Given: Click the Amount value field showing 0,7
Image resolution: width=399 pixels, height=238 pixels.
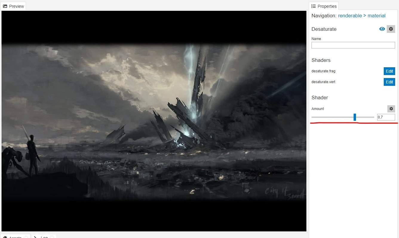Looking at the screenshot, I should 386,117.
